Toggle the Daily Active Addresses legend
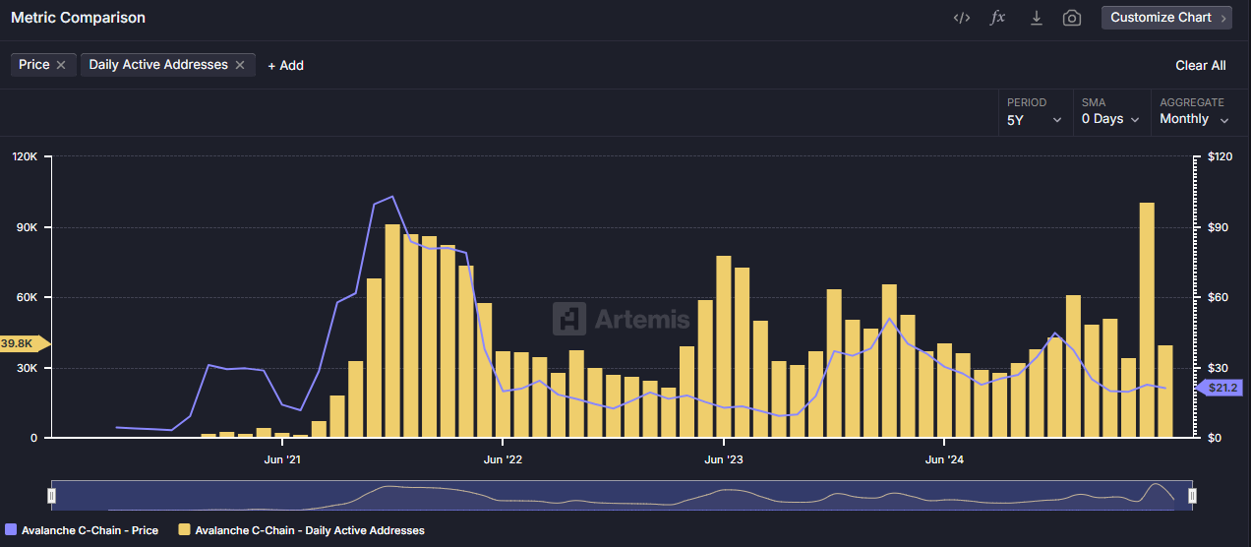Screen dimensions: 1251x547 (x=301, y=530)
